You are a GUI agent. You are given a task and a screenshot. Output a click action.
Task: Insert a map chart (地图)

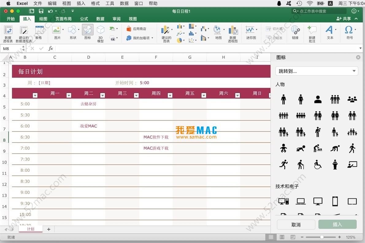[x=218, y=33]
